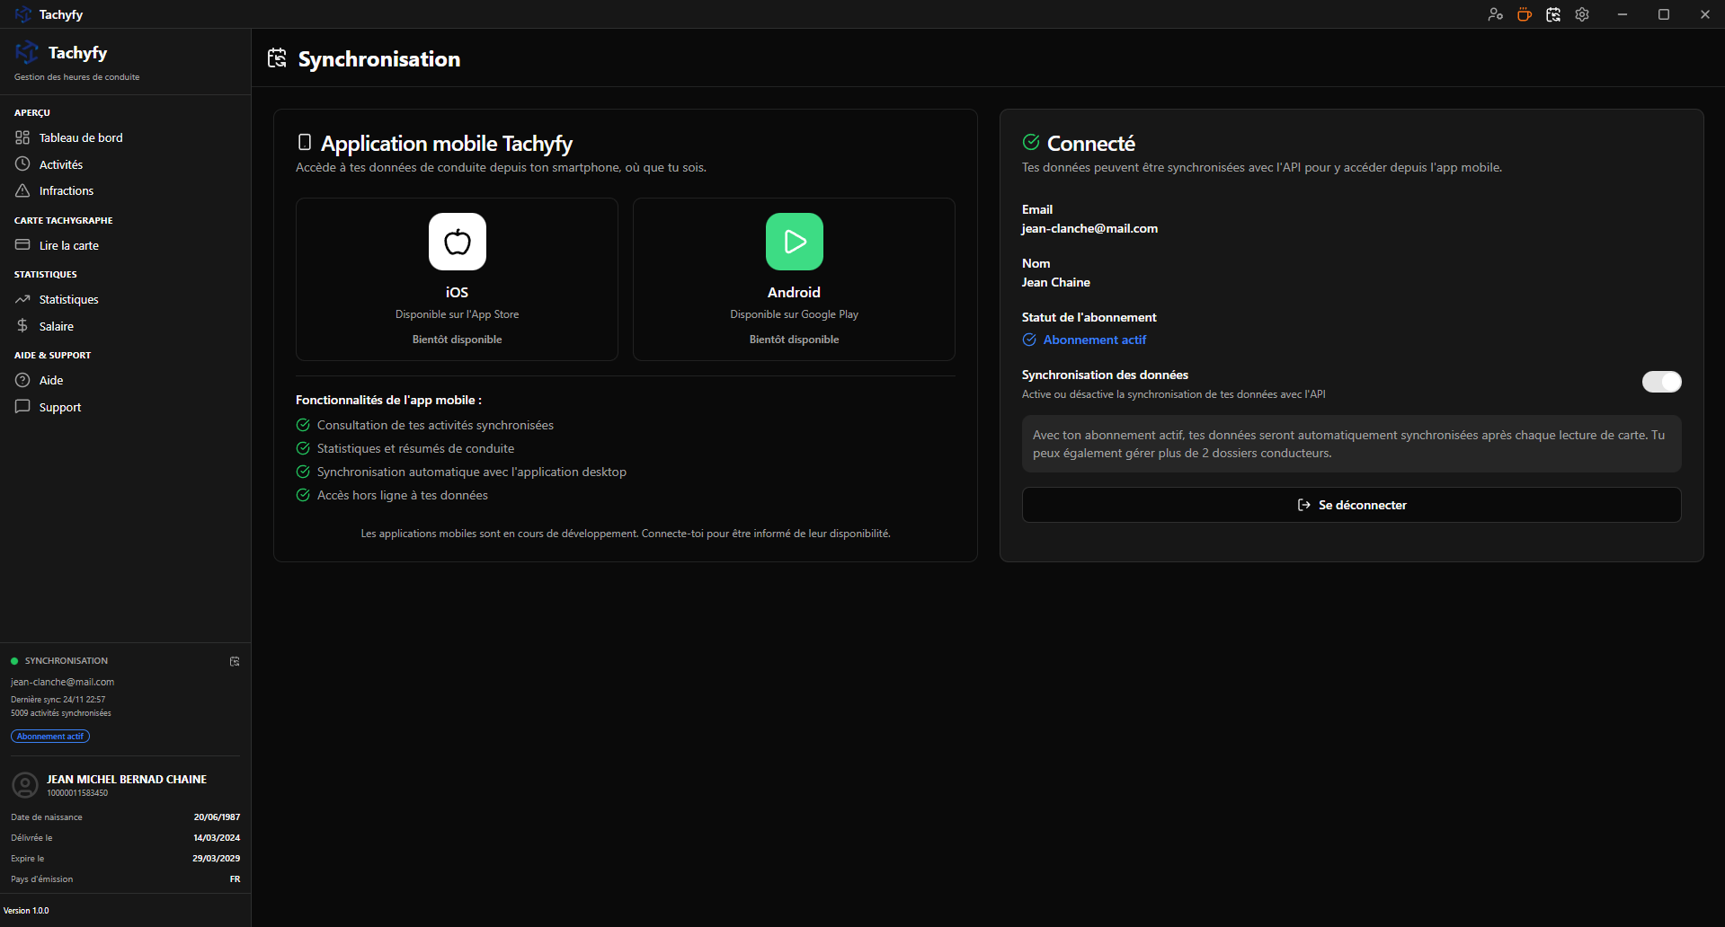
Task: Click the coffee cup icon in title bar
Action: click(1524, 14)
